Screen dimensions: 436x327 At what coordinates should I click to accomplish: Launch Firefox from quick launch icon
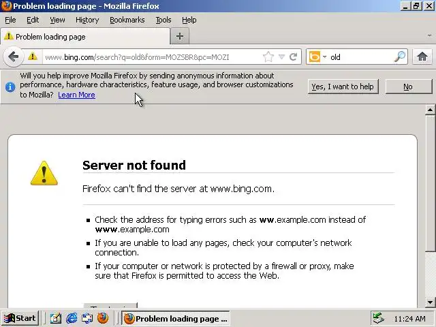tap(103, 318)
